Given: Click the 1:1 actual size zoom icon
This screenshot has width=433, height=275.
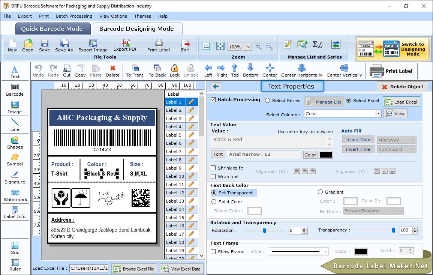Looking at the screenshot, I should pyautogui.click(x=206, y=47).
